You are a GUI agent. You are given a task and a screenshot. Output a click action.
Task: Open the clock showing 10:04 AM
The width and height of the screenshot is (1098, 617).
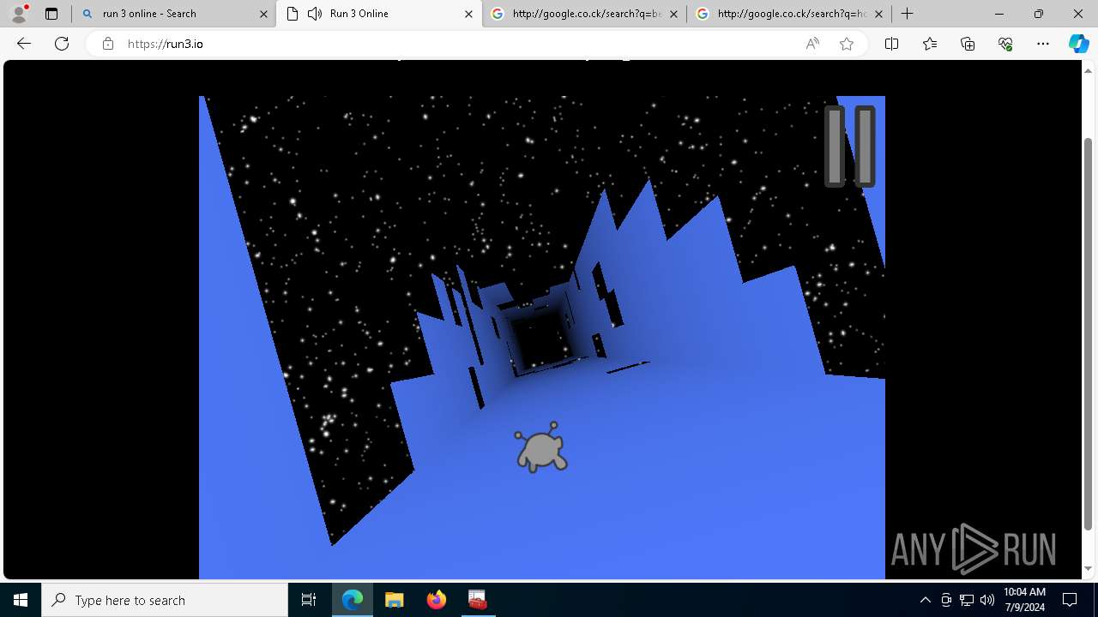pyautogui.click(x=1024, y=600)
